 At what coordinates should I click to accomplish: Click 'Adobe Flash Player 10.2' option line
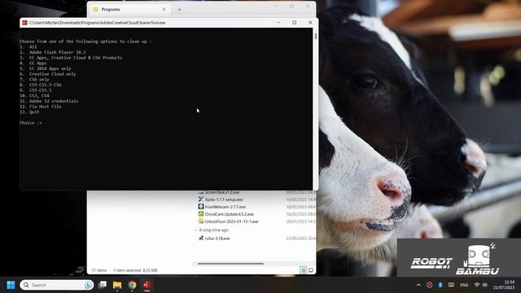tap(52, 52)
